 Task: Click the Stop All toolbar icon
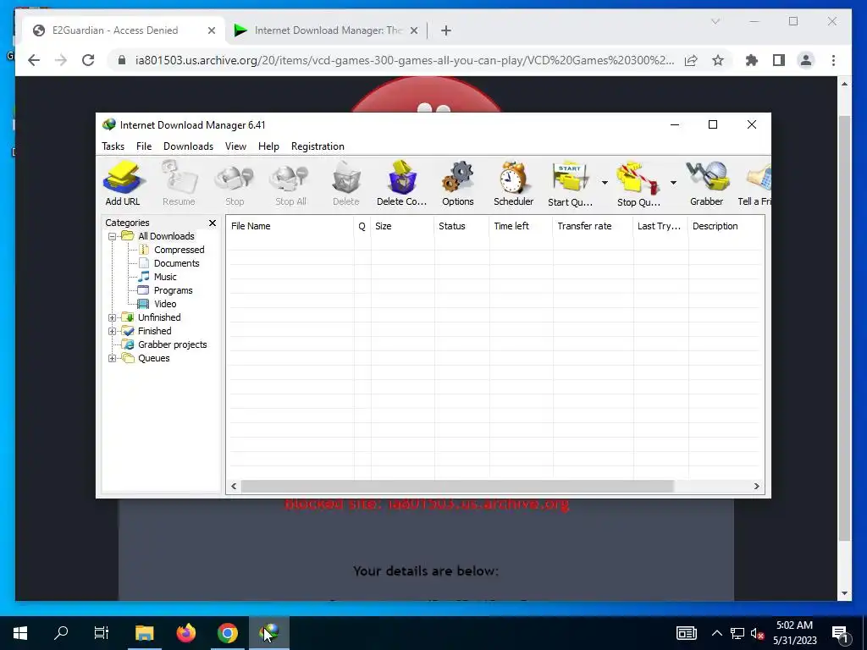[x=291, y=184]
